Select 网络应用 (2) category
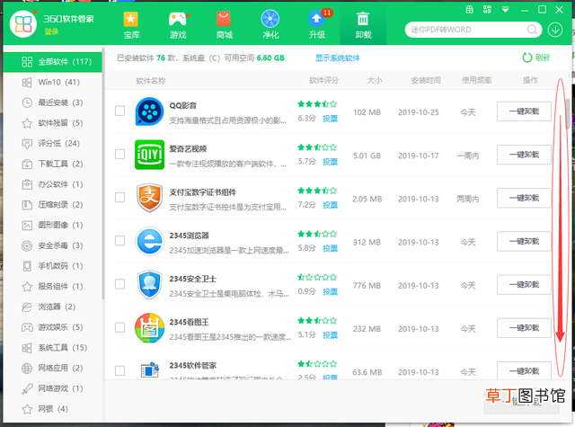Screen dimensions: 575x427 pyautogui.click(x=52, y=368)
